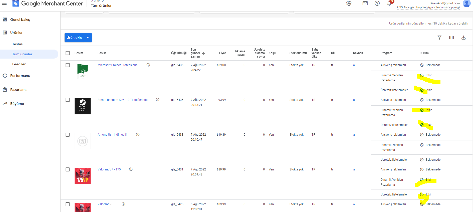Screen dimensions: 473x212
Task: Open the Among Us - İndirilebilir link
Action: [x=113, y=135]
